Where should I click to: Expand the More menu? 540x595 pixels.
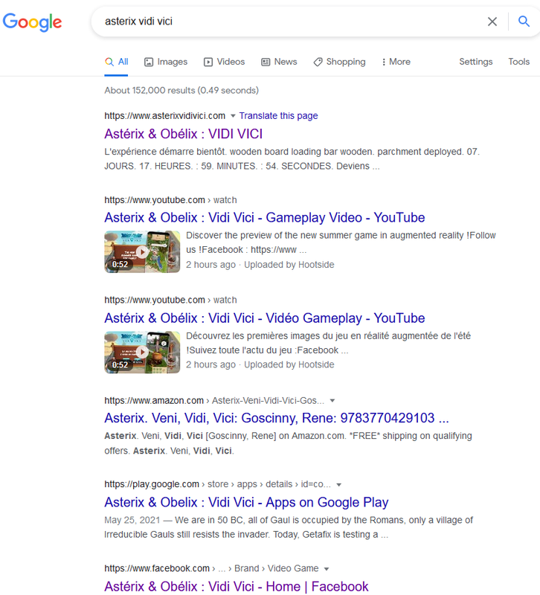396,62
